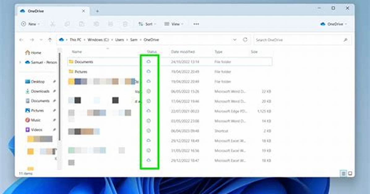Sort by the Name column header
Image resolution: width=370 pixels, height=194 pixels.
(77, 52)
